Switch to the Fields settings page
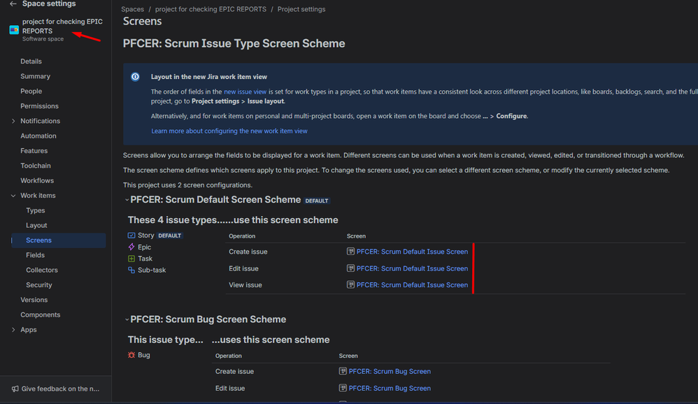The image size is (698, 404). [x=34, y=254]
